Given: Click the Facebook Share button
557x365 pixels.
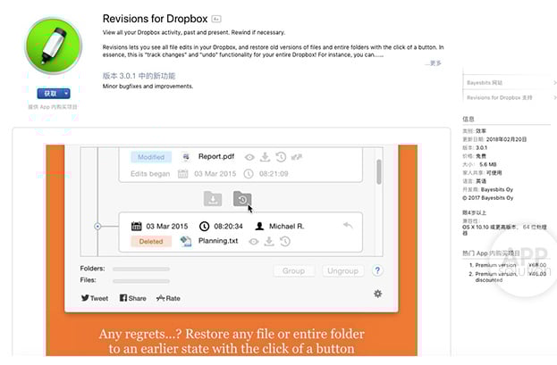Looking at the screenshot, I should (133, 298).
